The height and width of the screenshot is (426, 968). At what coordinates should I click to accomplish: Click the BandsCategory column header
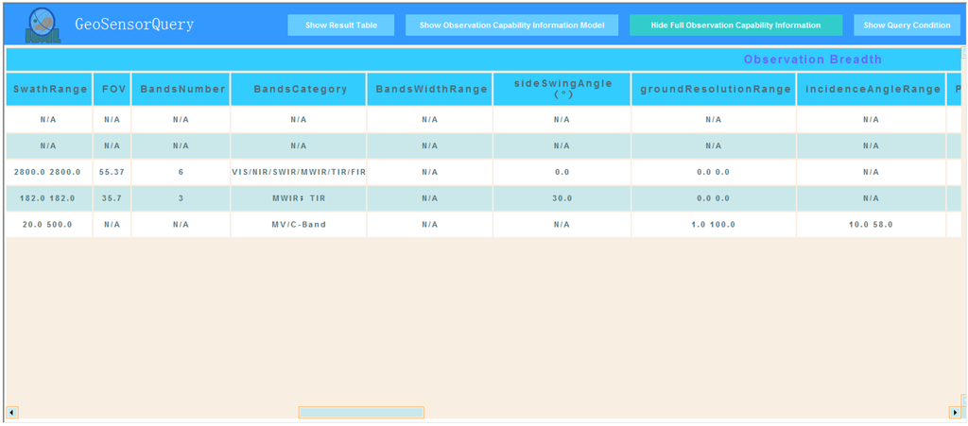(300, 90)
